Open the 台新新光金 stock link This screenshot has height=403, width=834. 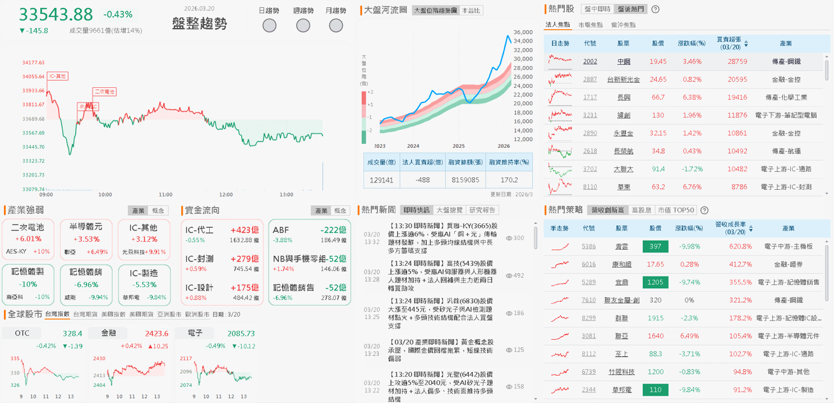pyautogui.click(x=624, y=79)
